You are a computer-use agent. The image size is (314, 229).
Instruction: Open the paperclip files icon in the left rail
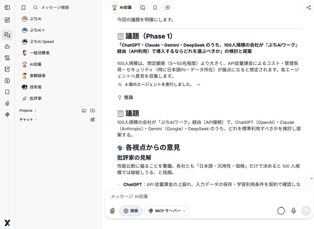click(7, 104)
